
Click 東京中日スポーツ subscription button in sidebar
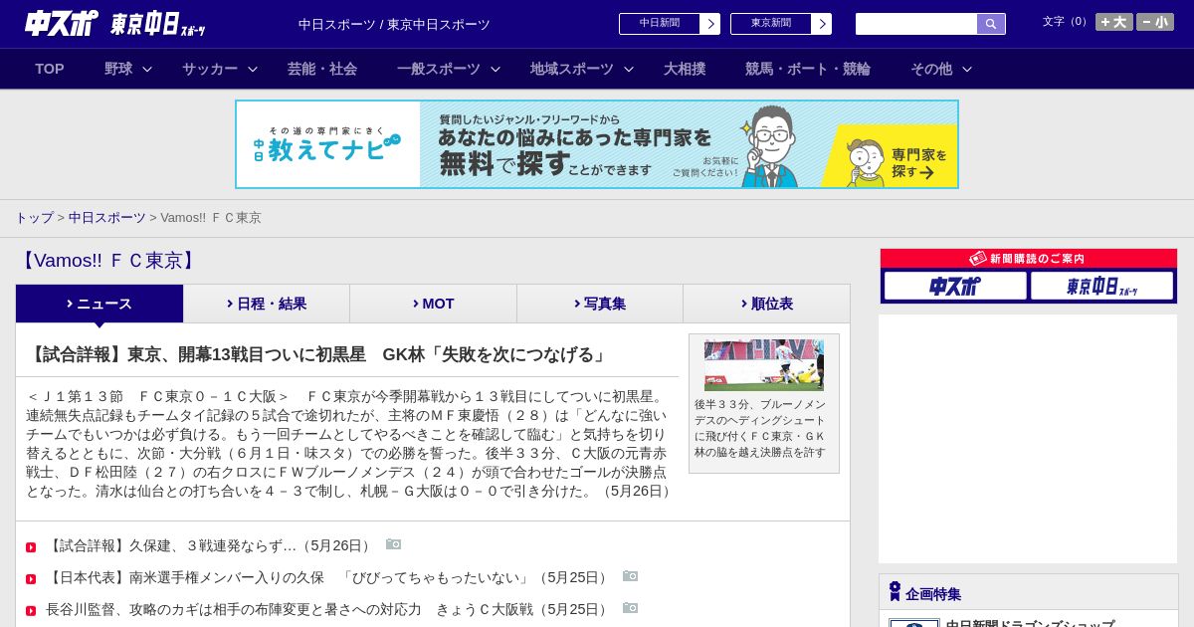1101,286
